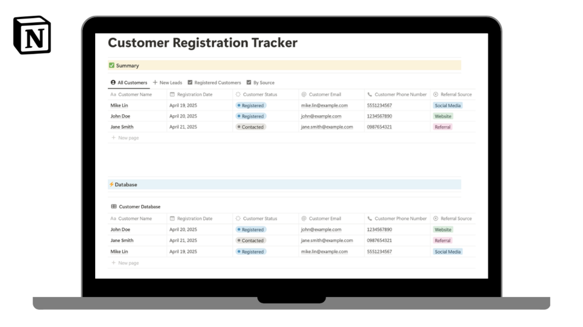This screenshot has height=327, width=583.
Task: Open Mike Lin's Registered status in Customer Database
Action: pos(251,251)
